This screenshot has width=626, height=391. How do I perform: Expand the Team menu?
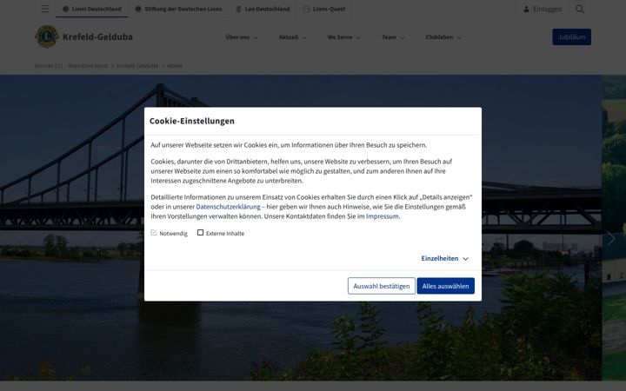393,37
